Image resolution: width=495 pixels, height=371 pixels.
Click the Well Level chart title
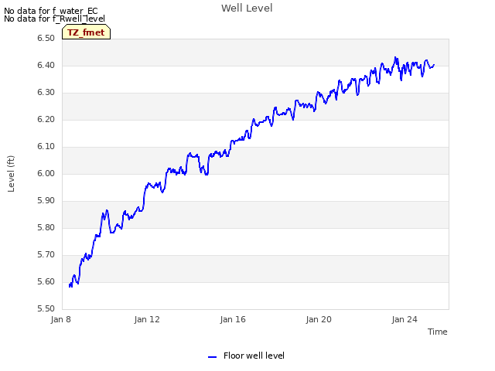[247, 9]
